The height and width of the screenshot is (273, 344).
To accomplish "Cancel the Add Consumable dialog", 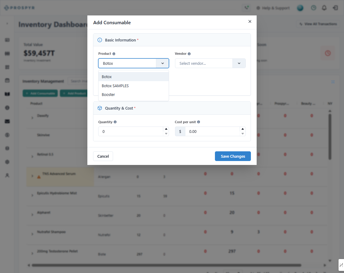I will tap(103, 156).
